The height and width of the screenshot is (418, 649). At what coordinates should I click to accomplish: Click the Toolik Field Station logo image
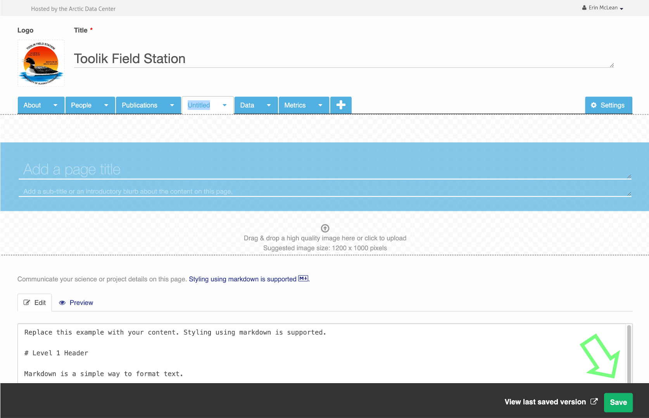[41, 63]
